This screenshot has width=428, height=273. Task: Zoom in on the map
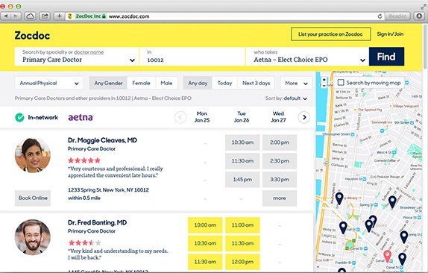324,80
